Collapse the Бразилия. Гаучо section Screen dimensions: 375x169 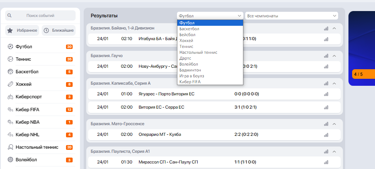pyautogui.click(x=334, y=56)
